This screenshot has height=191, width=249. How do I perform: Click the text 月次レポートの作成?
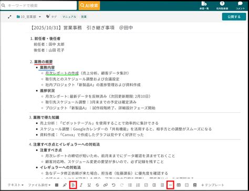pyautogui.click(x=62, y=73)
